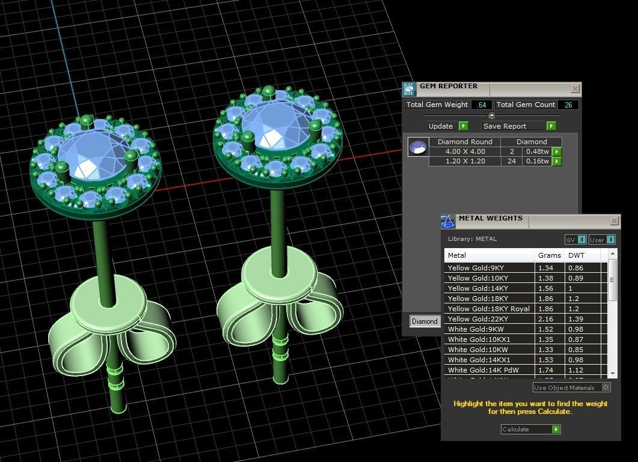Click the metal list scrollbar thumb

tap(613, 280)
